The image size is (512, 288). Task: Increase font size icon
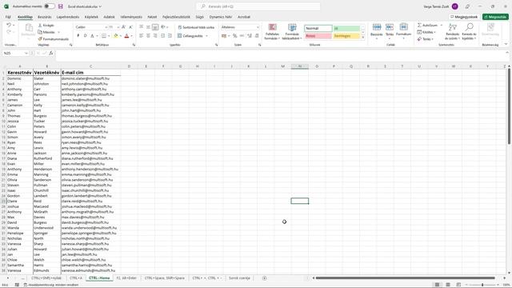click(123, 27)
